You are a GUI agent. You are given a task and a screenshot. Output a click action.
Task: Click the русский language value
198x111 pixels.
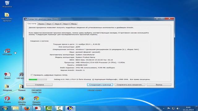[x=88, y=52]
